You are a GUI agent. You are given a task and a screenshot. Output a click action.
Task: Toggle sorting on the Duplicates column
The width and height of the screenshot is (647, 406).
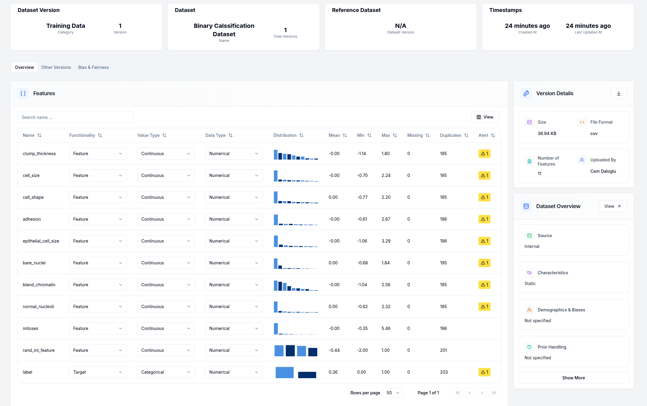[466, 135]
